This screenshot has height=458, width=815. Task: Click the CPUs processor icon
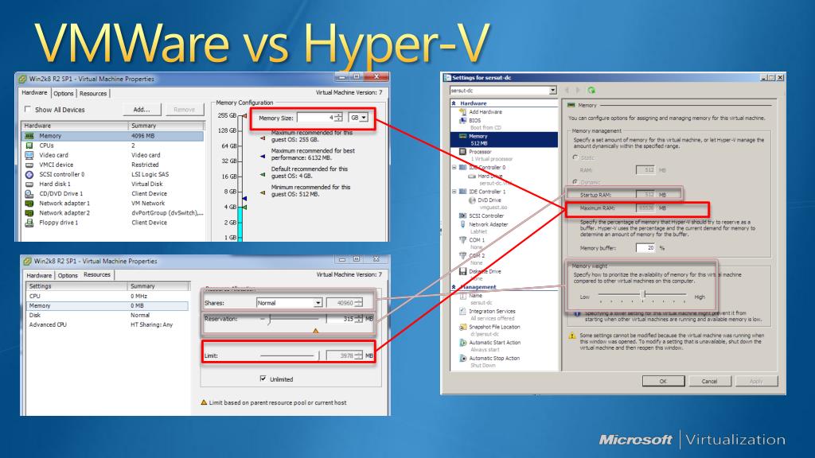tap(29, 146)
